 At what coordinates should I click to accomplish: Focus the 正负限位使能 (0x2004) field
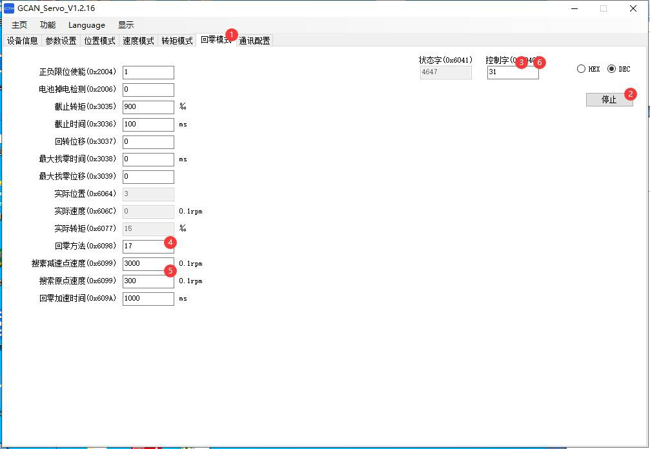click(x=148, y=72)
